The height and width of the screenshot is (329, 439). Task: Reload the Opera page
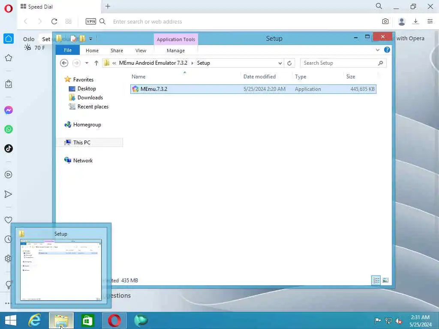(x=54, y=21)
